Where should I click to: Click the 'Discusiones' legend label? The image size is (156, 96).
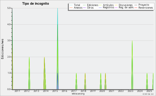coord(126,5)
